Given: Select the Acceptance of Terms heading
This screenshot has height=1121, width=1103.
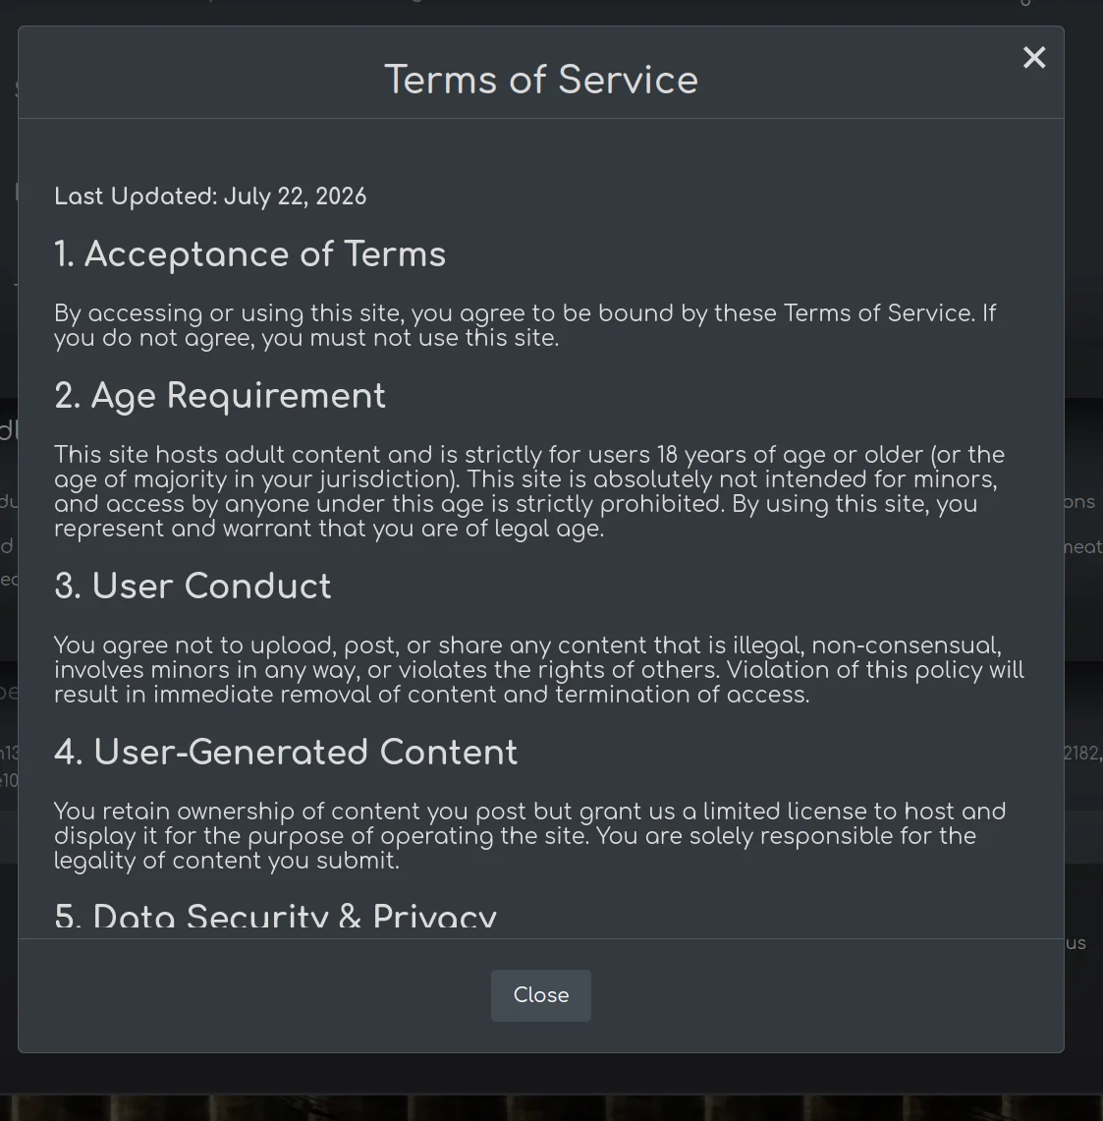Looking at the screenshot, I should point(250,254).
